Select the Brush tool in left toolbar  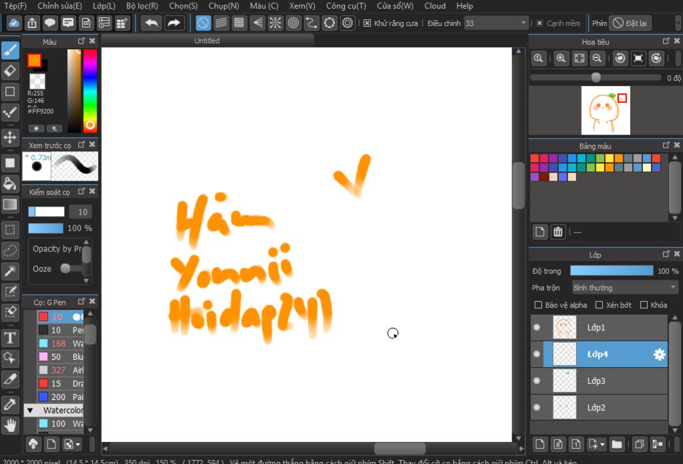[10, 51]
